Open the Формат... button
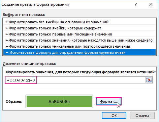This screenshot has height=122, width=159. point(108,101)
